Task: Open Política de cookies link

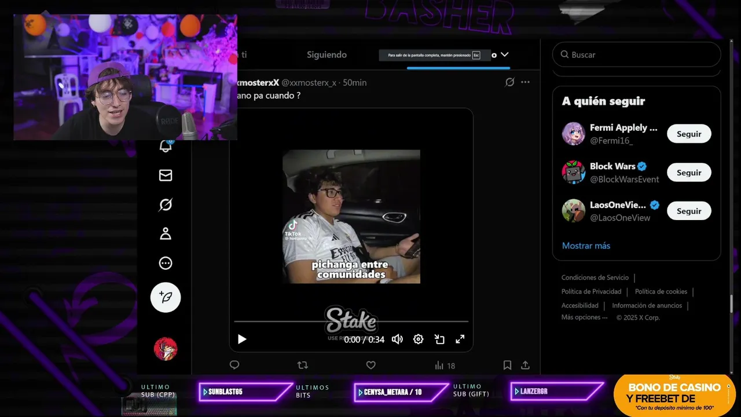Action: [x=661, y=291]
